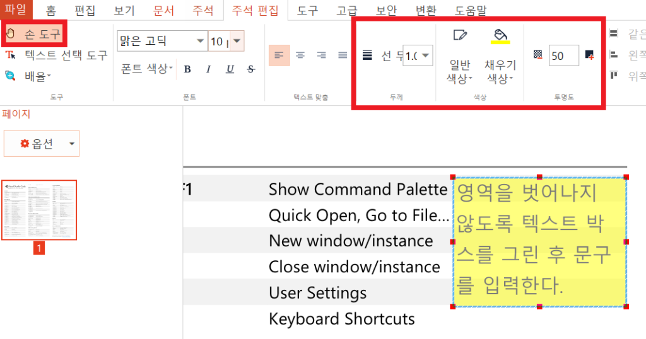Align text left
This screenshot has width=646, height=339.
tap(279, 55)
